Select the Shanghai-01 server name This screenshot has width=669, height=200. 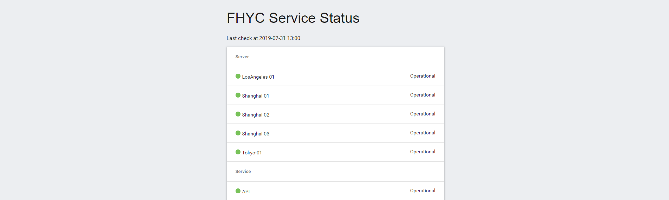256,96
